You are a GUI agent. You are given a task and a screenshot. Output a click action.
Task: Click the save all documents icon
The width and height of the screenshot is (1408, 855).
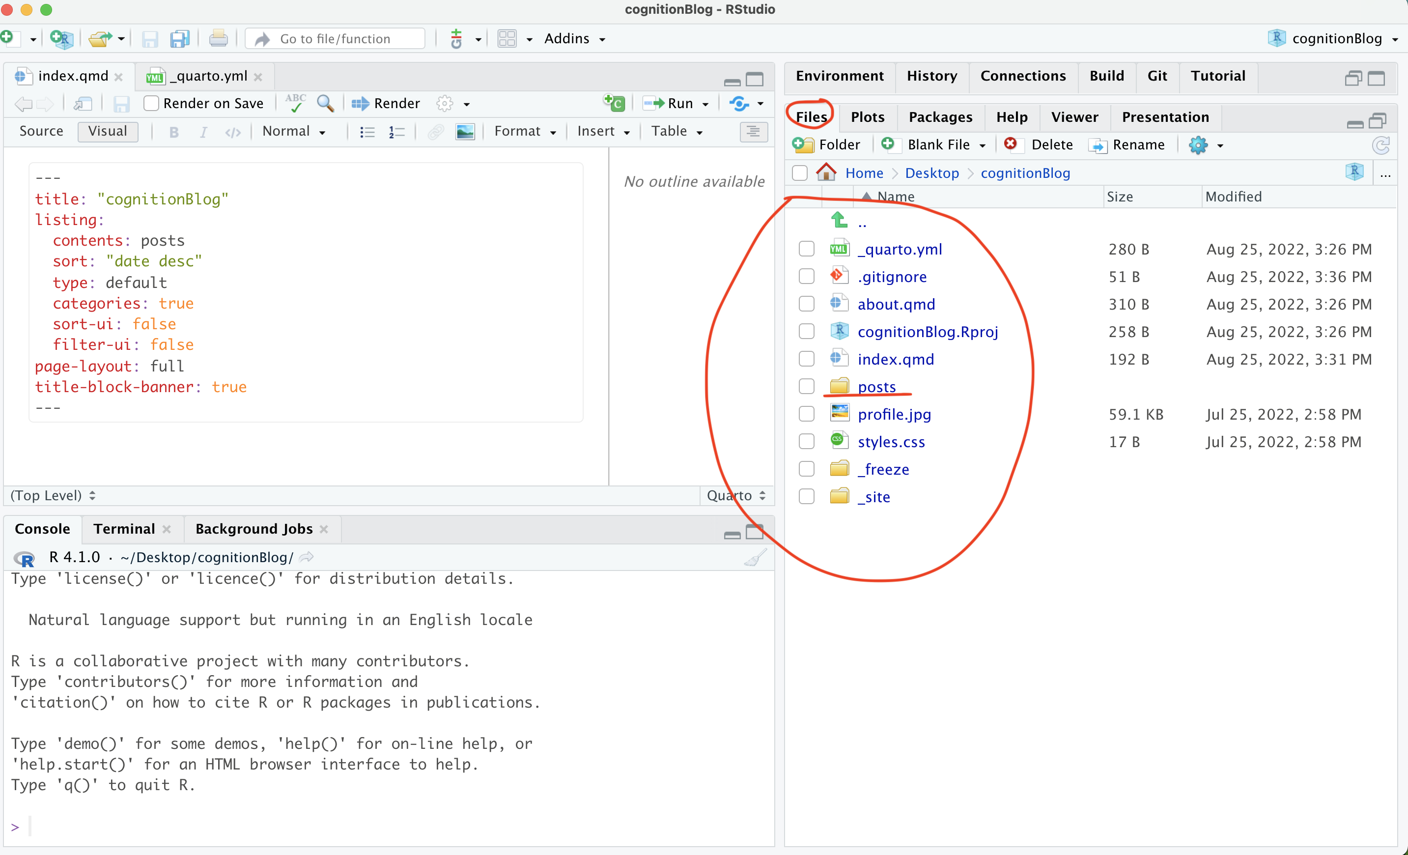coord(180,39)
